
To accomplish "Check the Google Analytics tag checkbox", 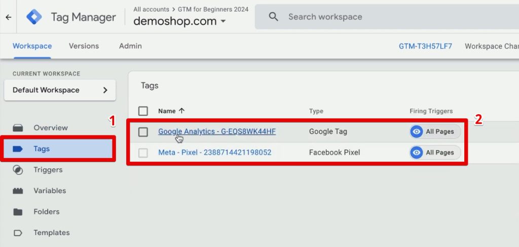I will click(143, 132).
